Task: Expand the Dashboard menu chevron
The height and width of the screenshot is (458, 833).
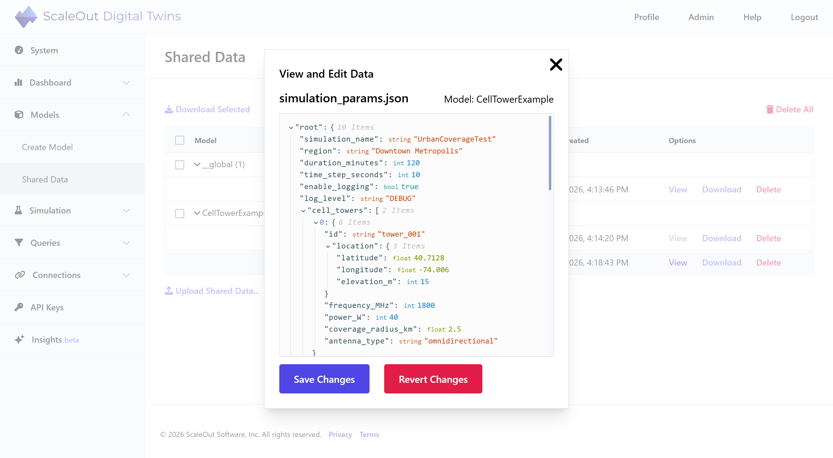Action: (126, 83)
